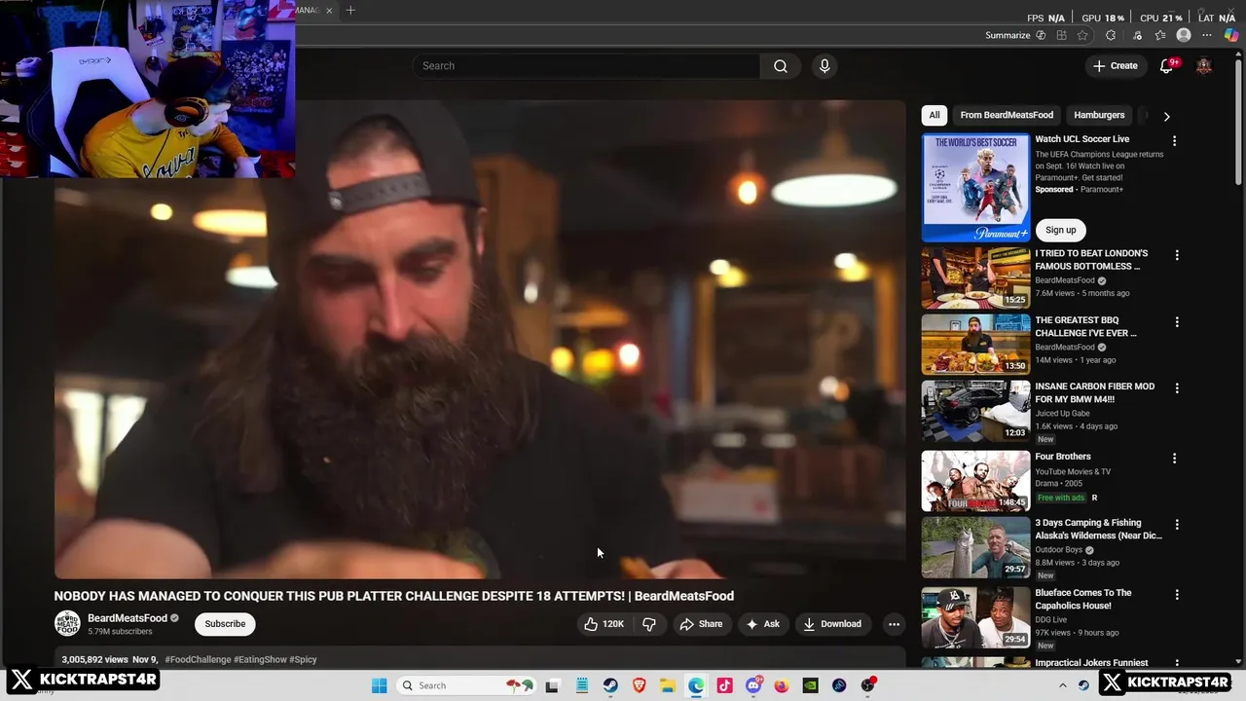The height and width of the screenshot is (701, 1246).
Task: Open Steam from the taskbar
Action: pos(610,685)
